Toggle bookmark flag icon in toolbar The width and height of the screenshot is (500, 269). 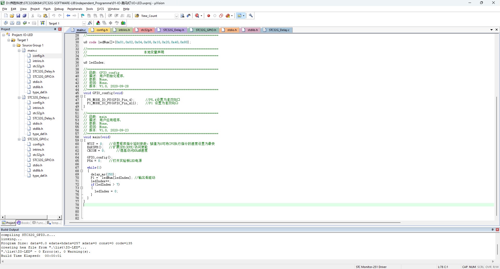pos(83,16)
